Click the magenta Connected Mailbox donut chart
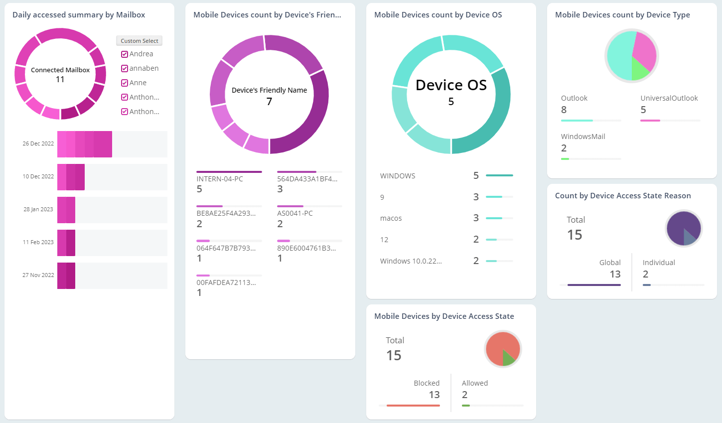722x423 pixels. pyautogui.click(x=60, y=35)
